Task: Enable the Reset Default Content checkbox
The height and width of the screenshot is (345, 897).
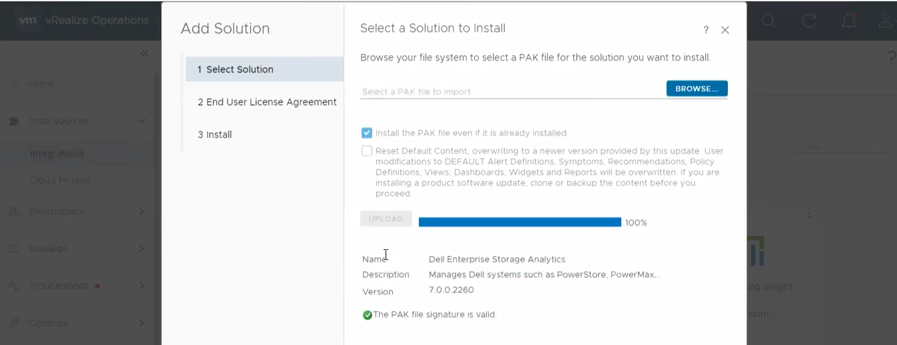Action: tap(367, 151)
